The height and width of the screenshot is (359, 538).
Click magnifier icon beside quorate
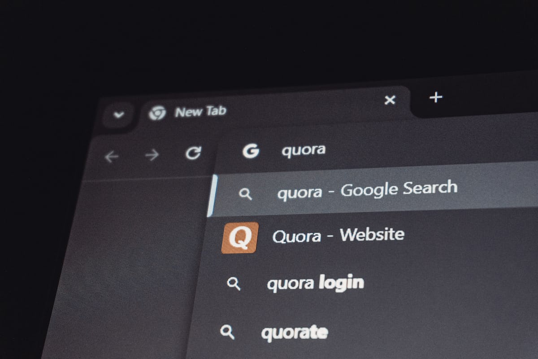pos(227,332)
